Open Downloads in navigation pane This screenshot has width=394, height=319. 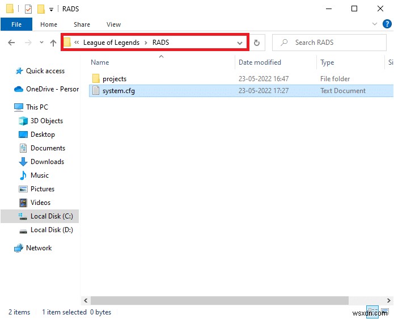[41, 162]
